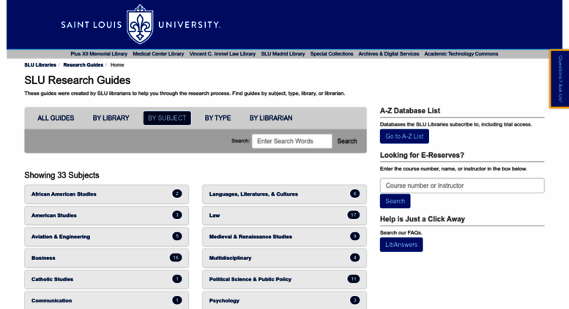This screenshot has height=309, width=569.
Task: Select the By Subject tab
Action: point(167,118)
